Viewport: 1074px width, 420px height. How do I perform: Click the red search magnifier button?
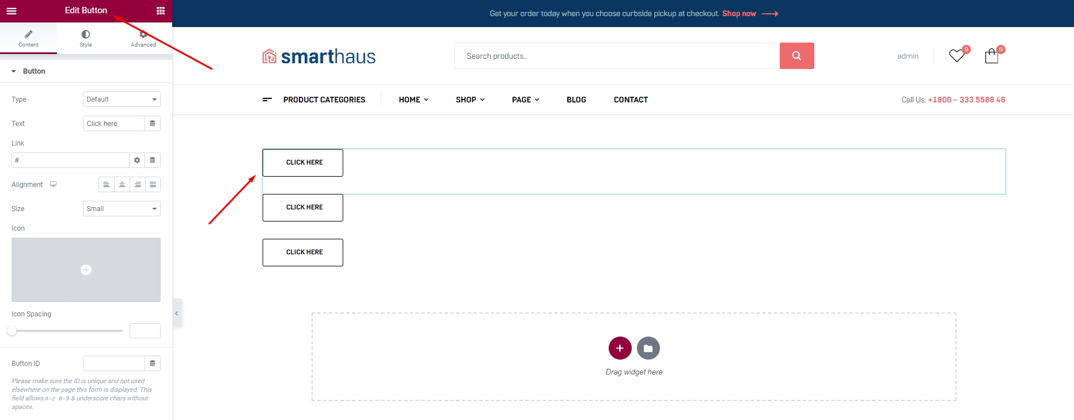pos(796,56)
